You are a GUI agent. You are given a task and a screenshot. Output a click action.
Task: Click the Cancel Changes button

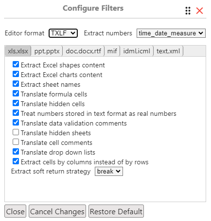point(57,211)
